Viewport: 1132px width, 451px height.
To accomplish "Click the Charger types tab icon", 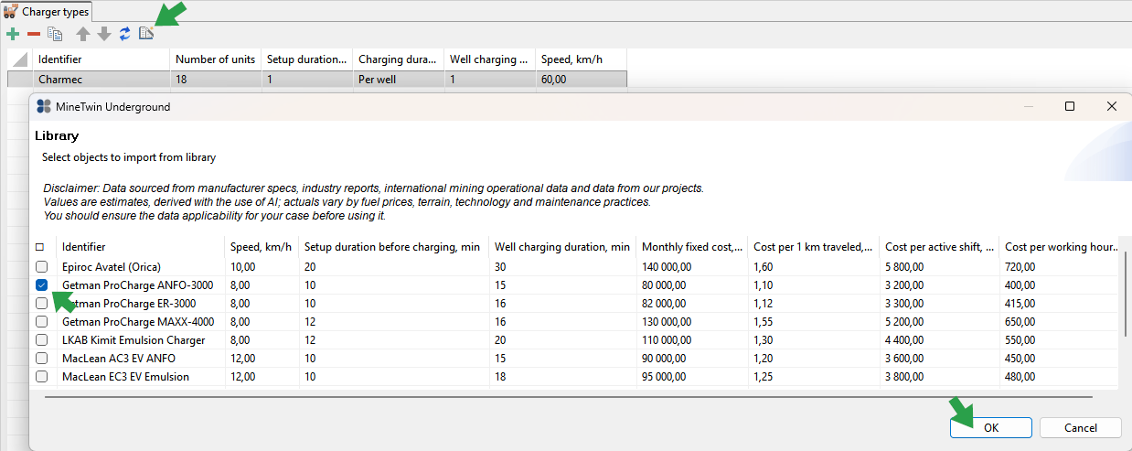I will pos(11,12).
